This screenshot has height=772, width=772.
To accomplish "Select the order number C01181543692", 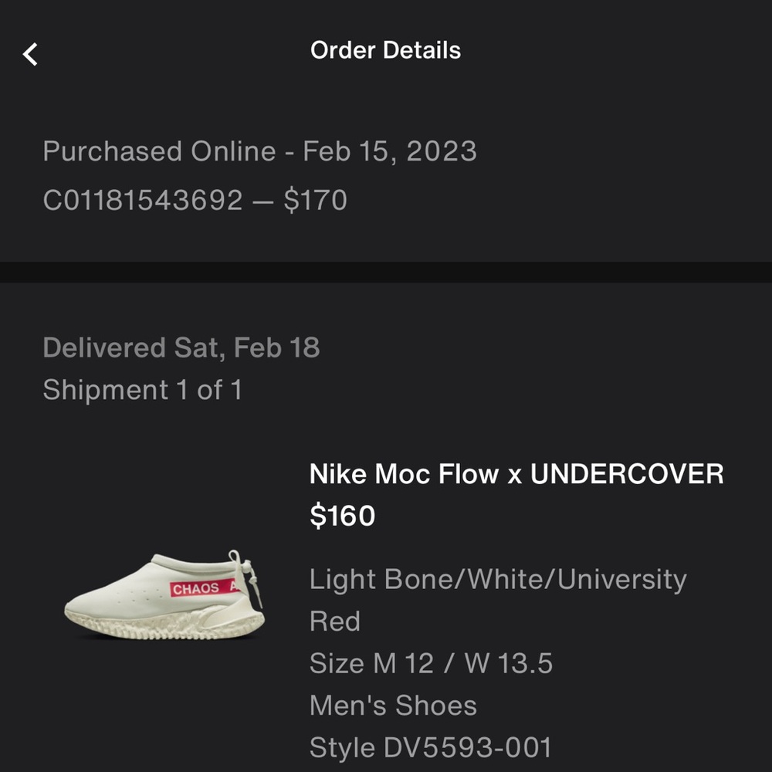I will (x=139, y=199).
